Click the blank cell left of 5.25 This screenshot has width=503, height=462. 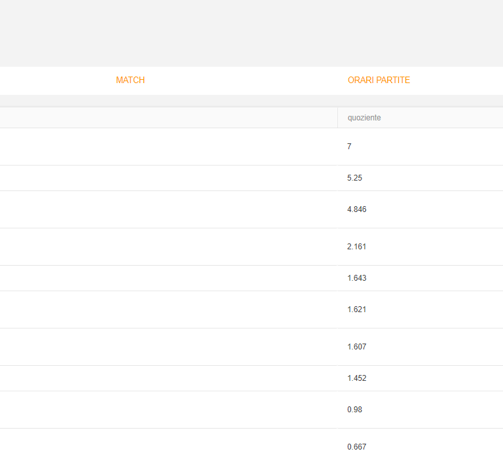(x=169, y=178)
